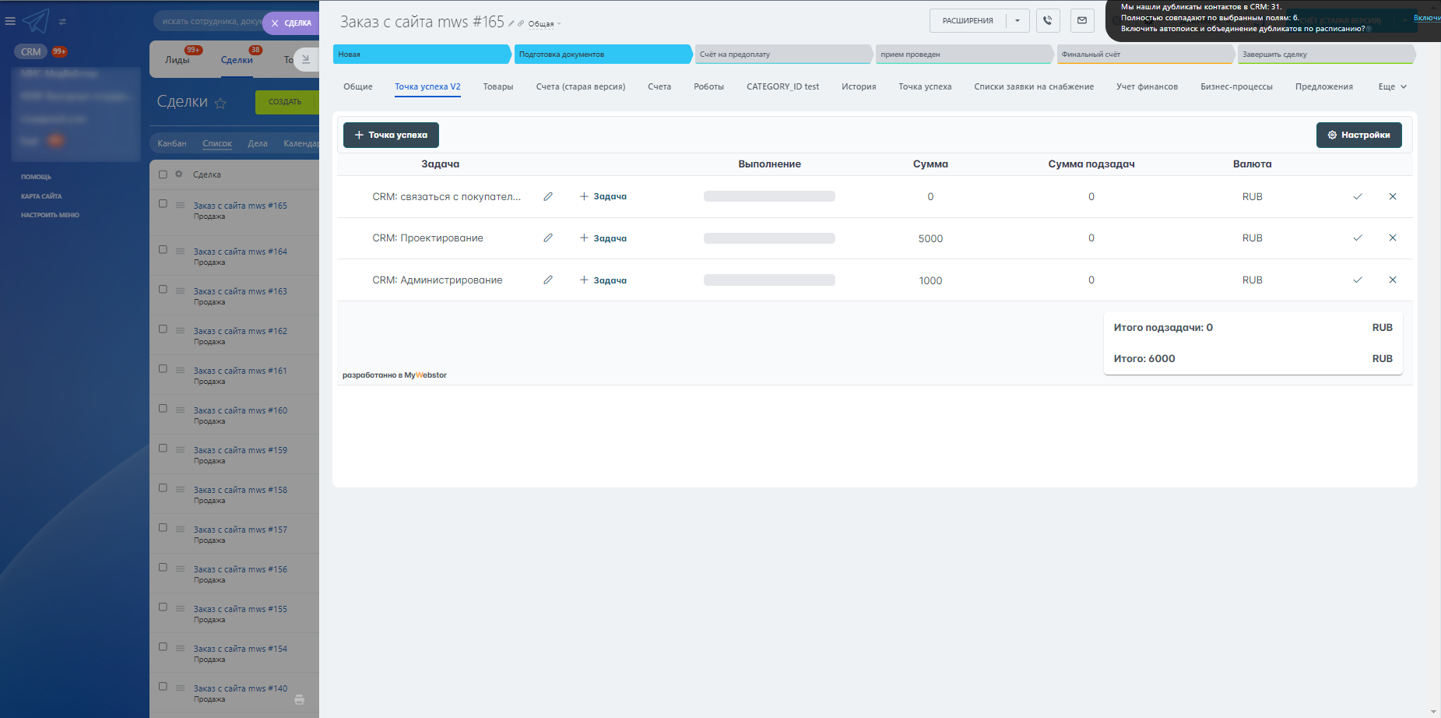The image size is (1441, 718).
Task: Click the phone call icon button
Action: [1048, 21]
